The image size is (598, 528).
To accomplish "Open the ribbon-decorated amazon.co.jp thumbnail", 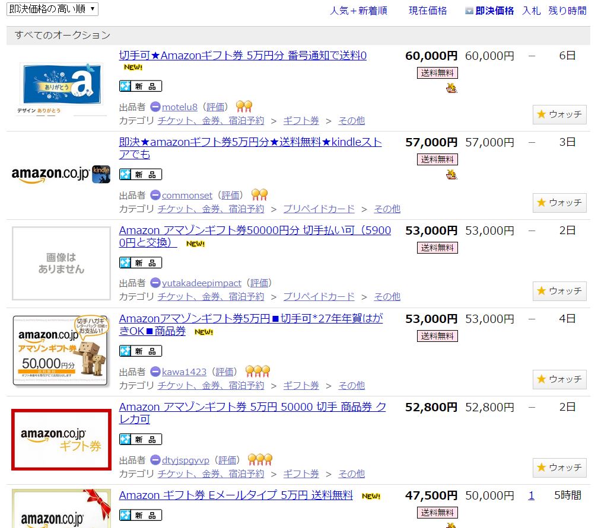I will [62, 508].
